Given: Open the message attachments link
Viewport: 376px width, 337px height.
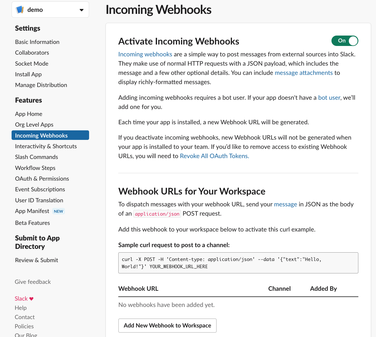Looking at the screenshot, I should click(304, 73).
